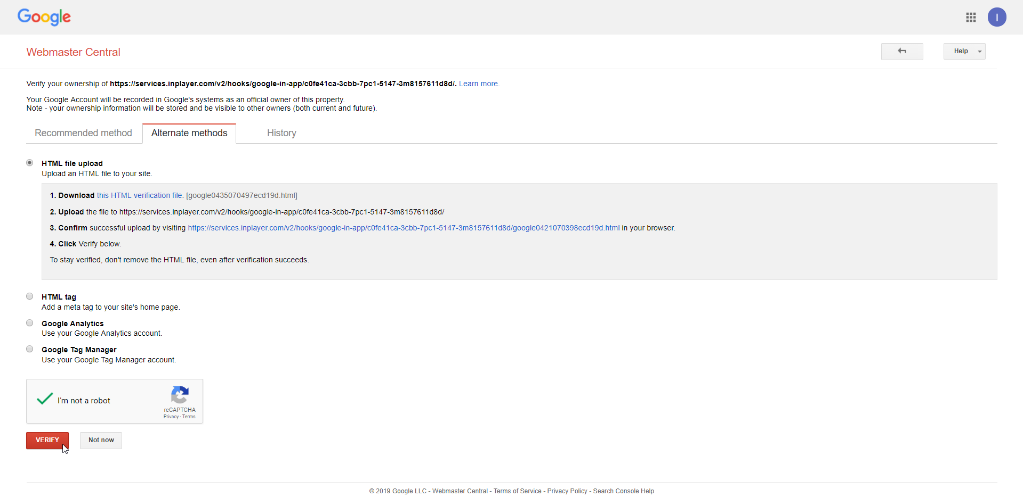Select the Alternate methods tab
This screenshot has width=1023, height=497.
coord(189,133)
